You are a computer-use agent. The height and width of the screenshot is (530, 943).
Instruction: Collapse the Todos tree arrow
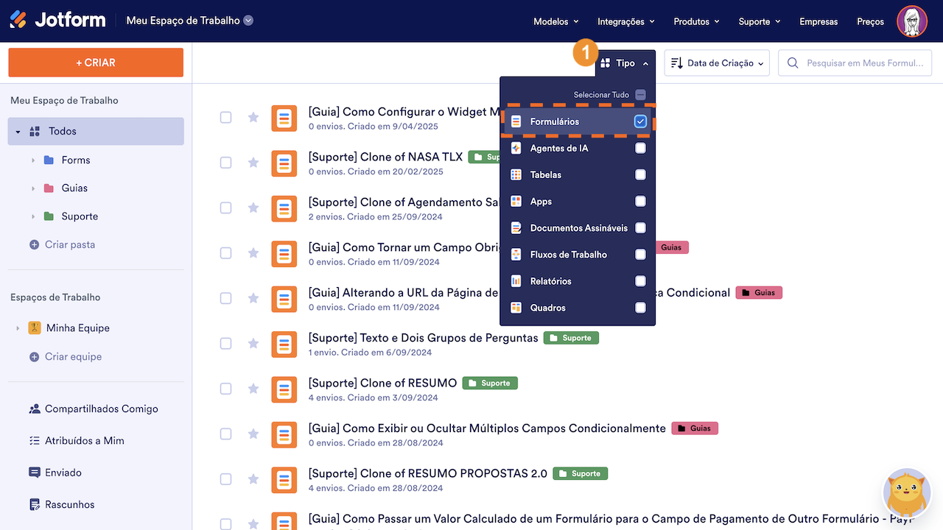point(18,131)
